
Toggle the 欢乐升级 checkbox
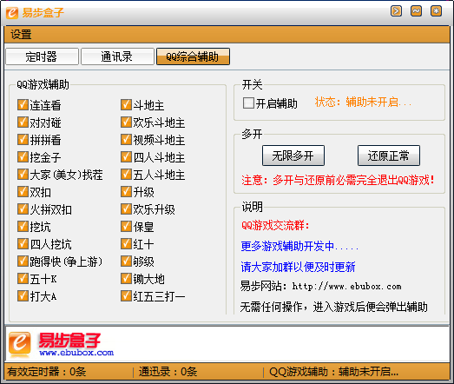click(x=126, y=209)
